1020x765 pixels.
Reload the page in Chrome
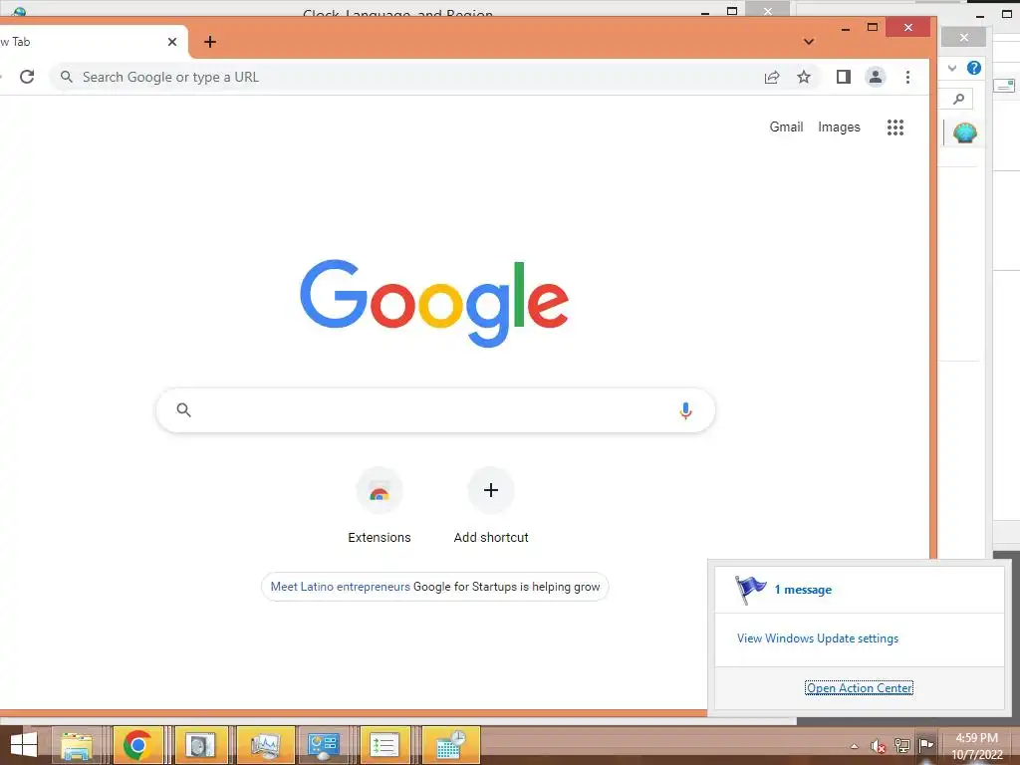pos(27,77)
